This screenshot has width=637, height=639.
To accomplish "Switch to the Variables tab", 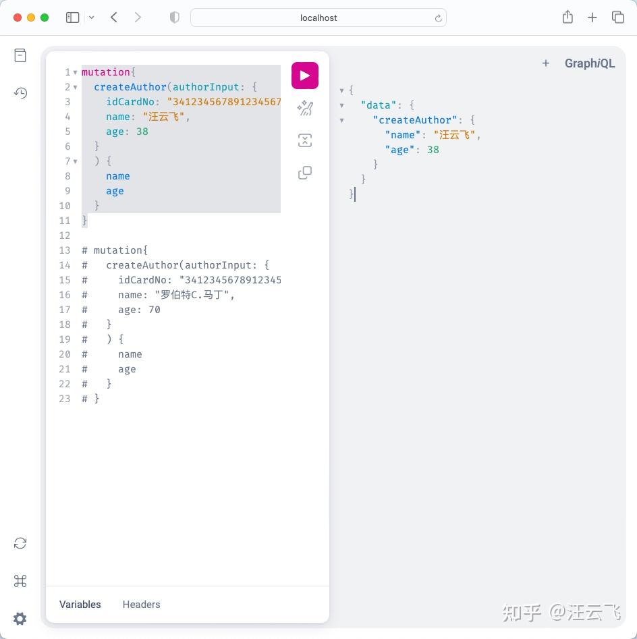I will point(80,605).
